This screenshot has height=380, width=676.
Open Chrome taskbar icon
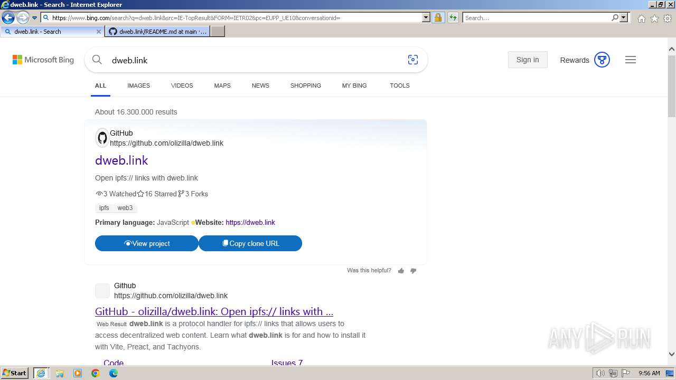96,373
